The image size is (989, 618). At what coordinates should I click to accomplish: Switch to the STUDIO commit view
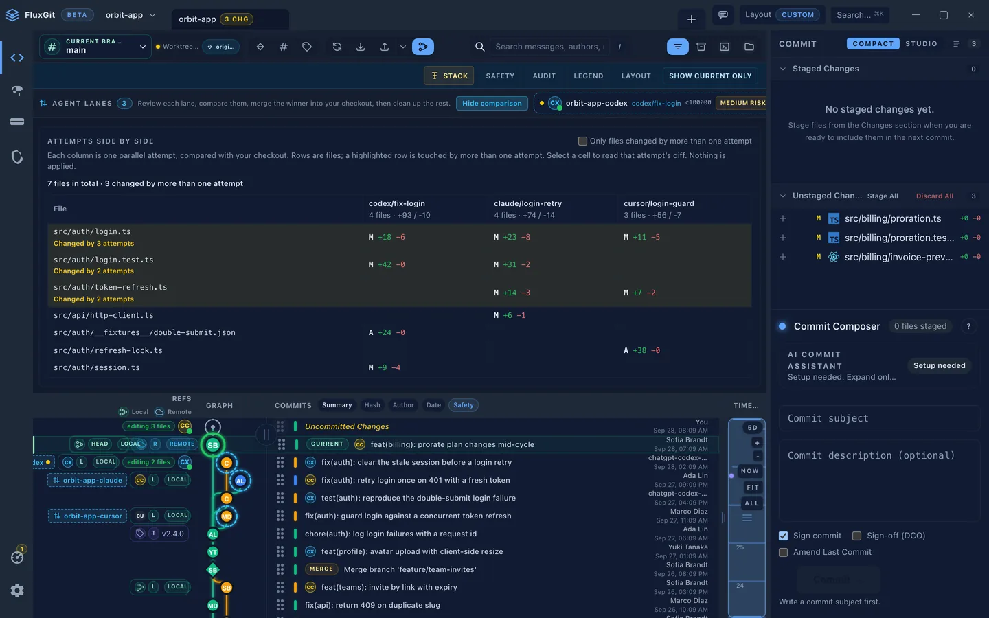coord(921,44)
